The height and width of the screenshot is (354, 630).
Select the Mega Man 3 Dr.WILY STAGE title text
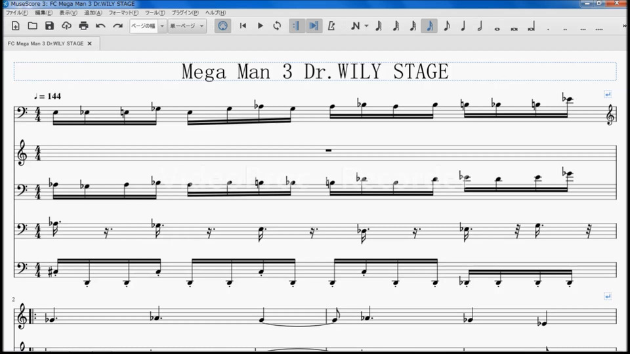(x=315, y=72)
